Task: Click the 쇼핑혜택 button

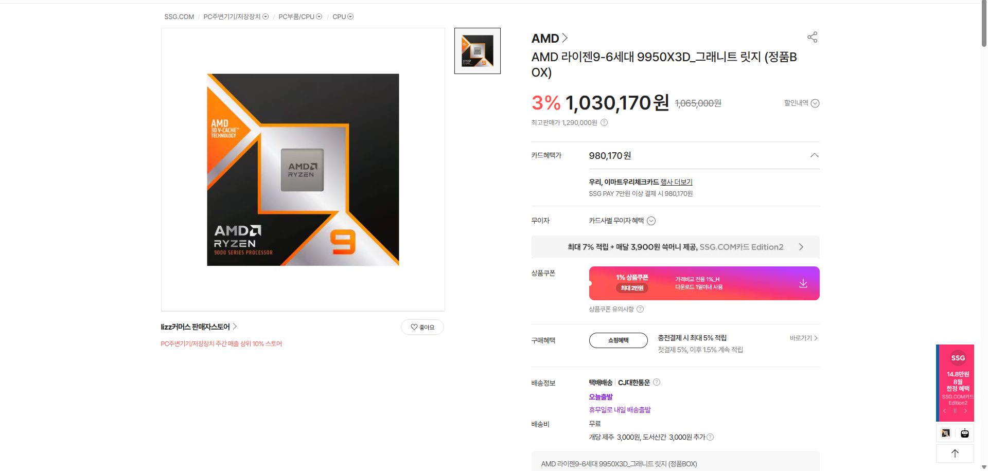Action: [x=618, y=340]
